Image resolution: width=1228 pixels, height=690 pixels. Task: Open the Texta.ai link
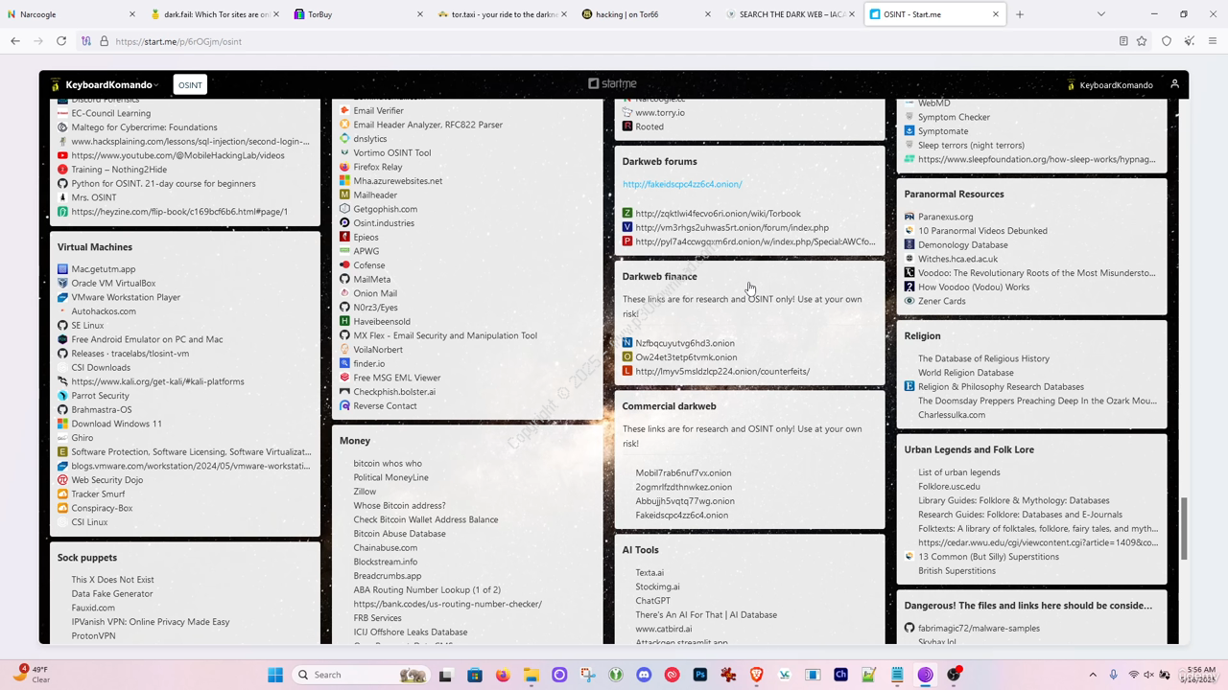click(649, 573)
